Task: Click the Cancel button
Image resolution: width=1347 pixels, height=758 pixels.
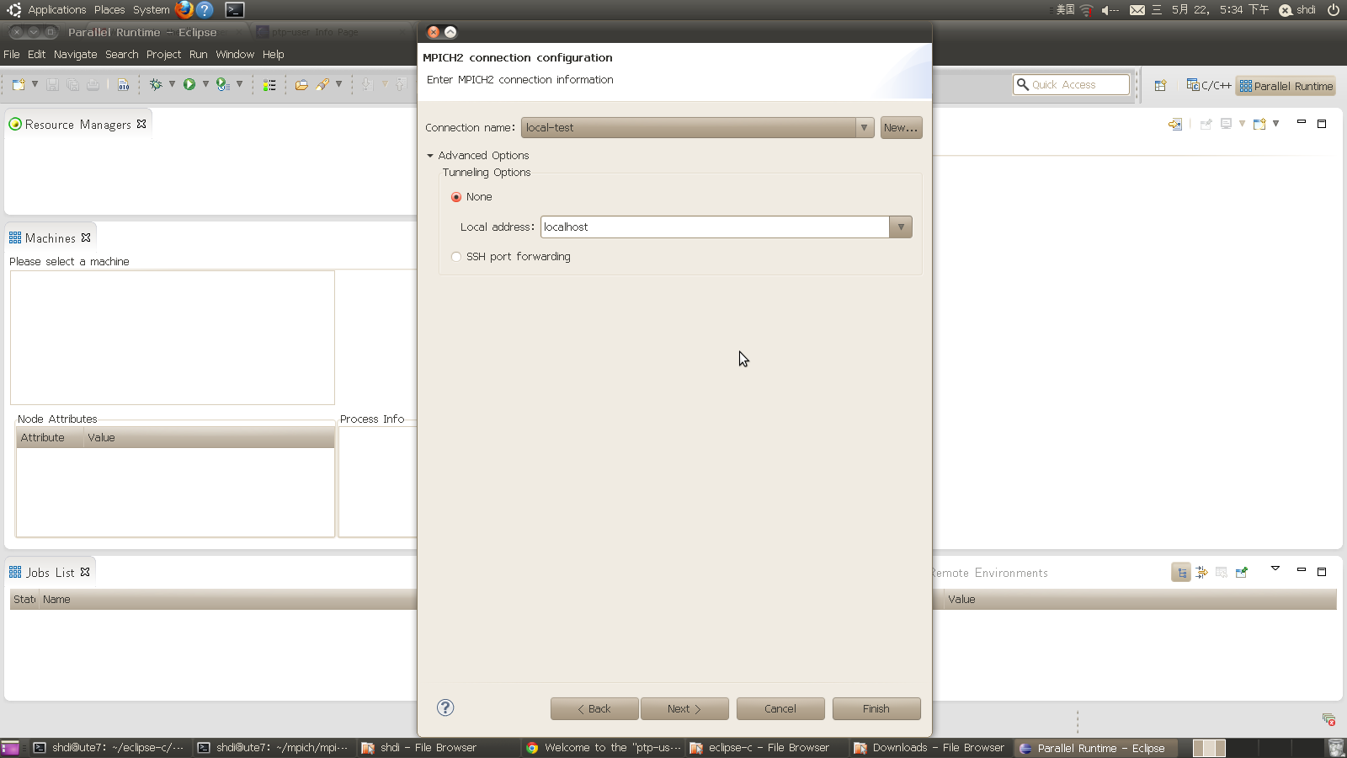Action: click(x=780, y=709)
